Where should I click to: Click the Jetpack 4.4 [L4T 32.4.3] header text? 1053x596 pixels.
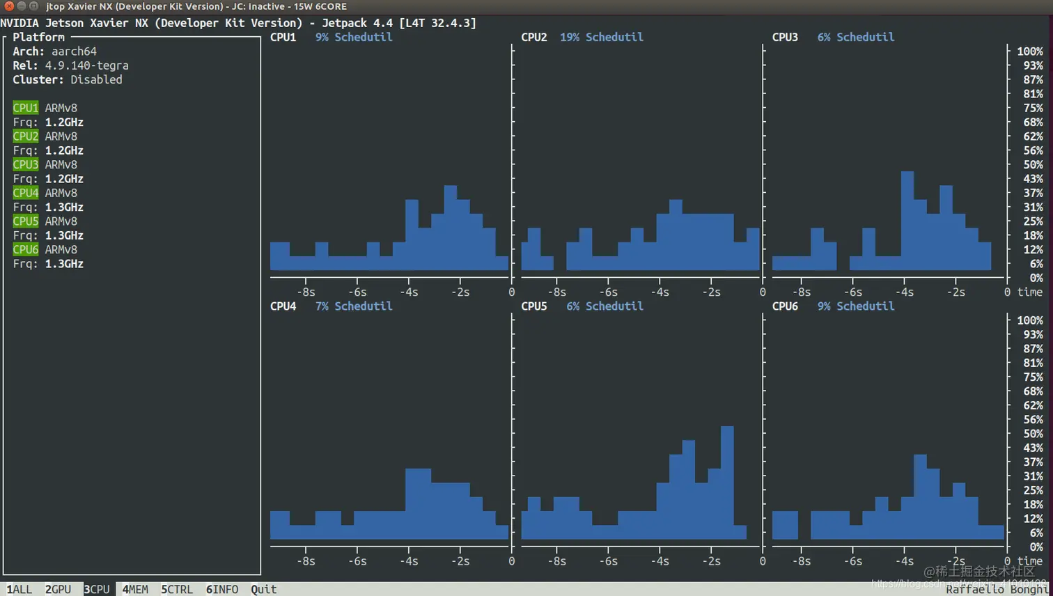pos(399,23)
